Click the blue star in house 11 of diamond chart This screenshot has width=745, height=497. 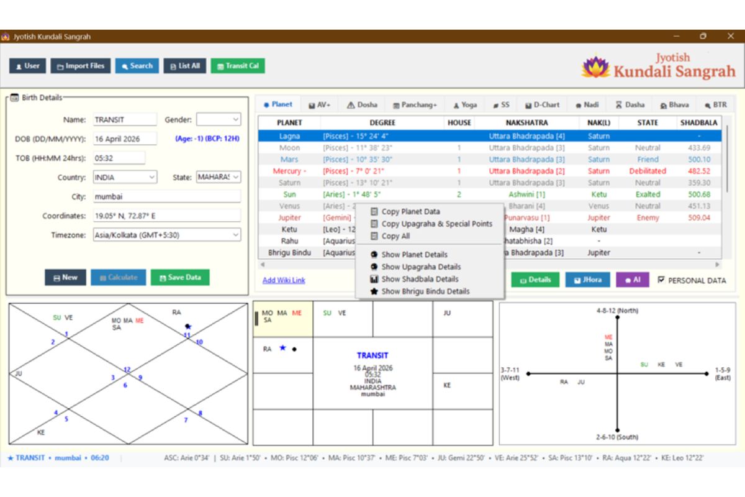coord(188,326)
